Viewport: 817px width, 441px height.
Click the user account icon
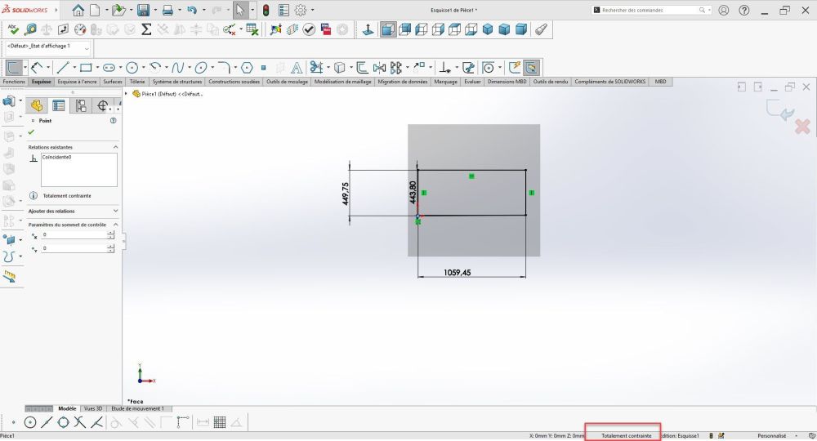724,10
